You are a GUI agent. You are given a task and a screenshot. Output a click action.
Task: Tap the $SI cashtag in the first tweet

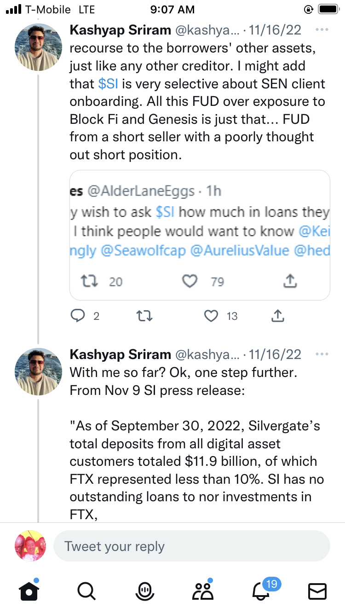(x=109, y=84)
